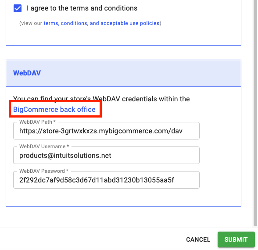Click the WebDAV section heading
Screen dimensions: 258x250
27,73
